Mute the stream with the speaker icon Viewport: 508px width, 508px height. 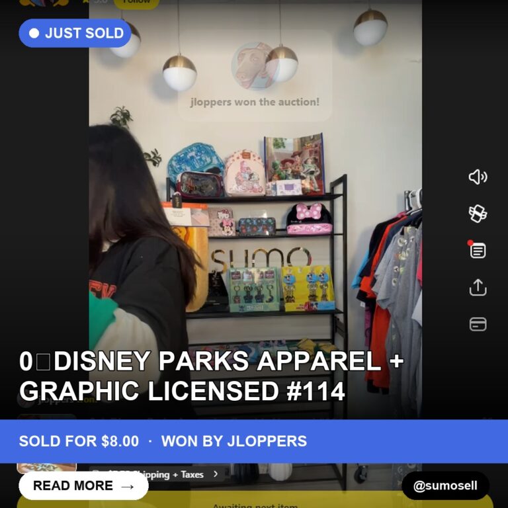(x=478, y=177)
